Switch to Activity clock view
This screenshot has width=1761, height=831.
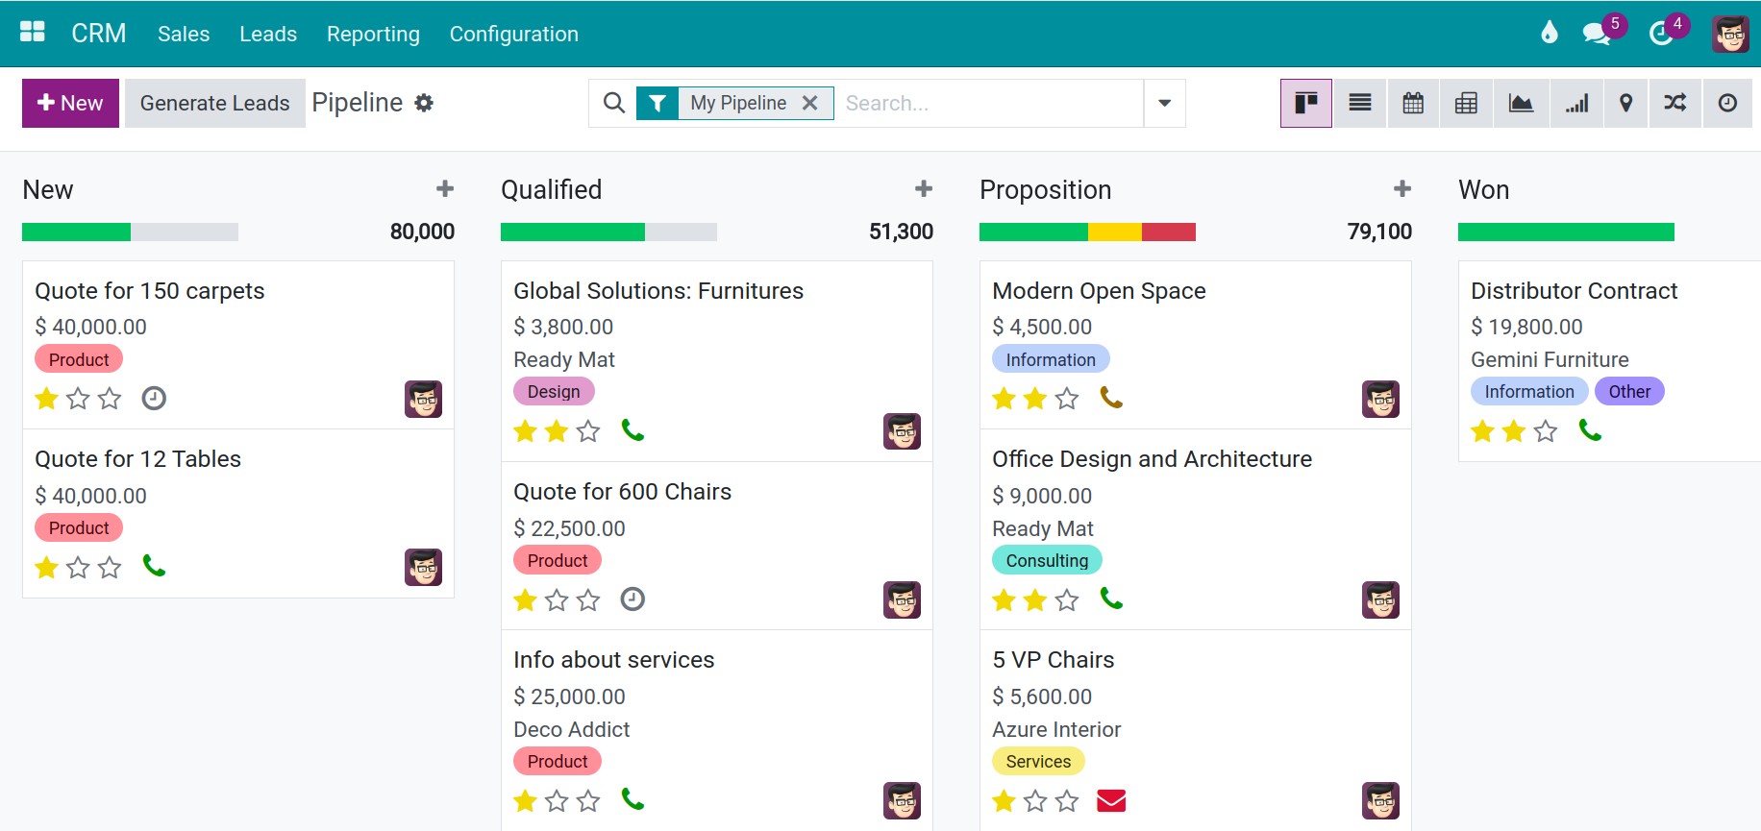click(1727, 103)
